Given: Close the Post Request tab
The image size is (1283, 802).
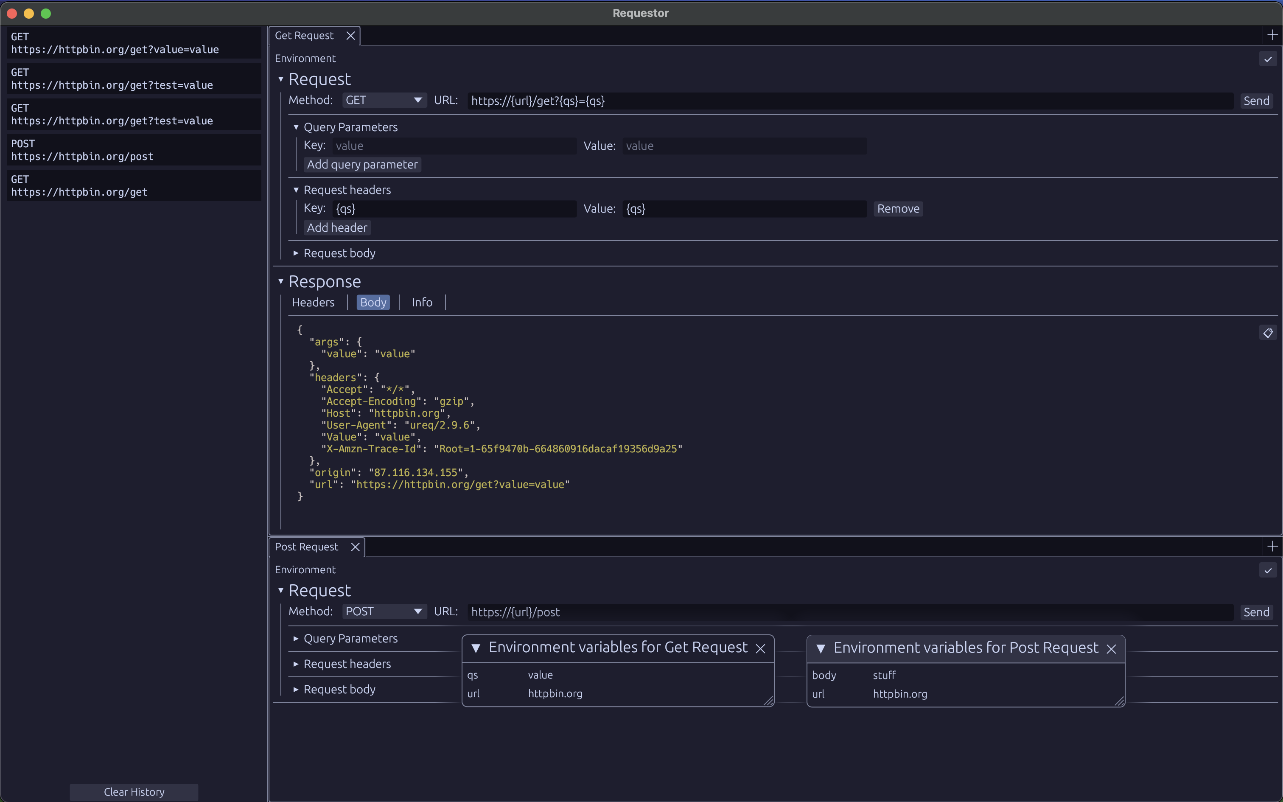Looking at the screenshot, I should (x=355, y=547).
